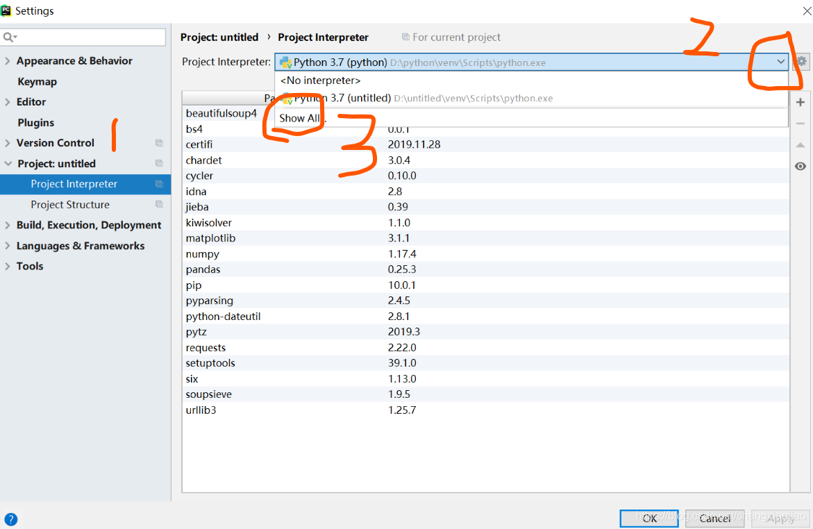
Task: Click the plus icon to install package
Action: point(801,102)
